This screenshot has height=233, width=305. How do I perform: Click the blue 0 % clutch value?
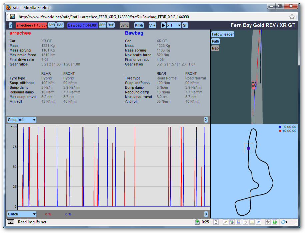68,214
